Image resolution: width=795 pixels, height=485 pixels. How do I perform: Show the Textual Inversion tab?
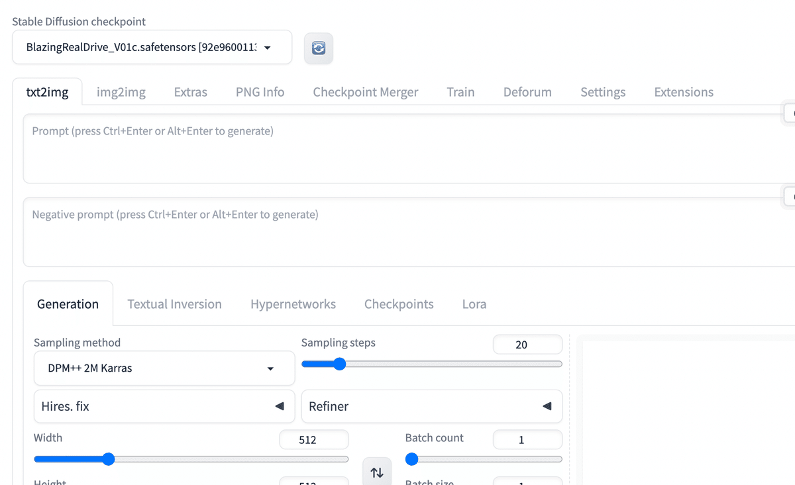(174, 304)
